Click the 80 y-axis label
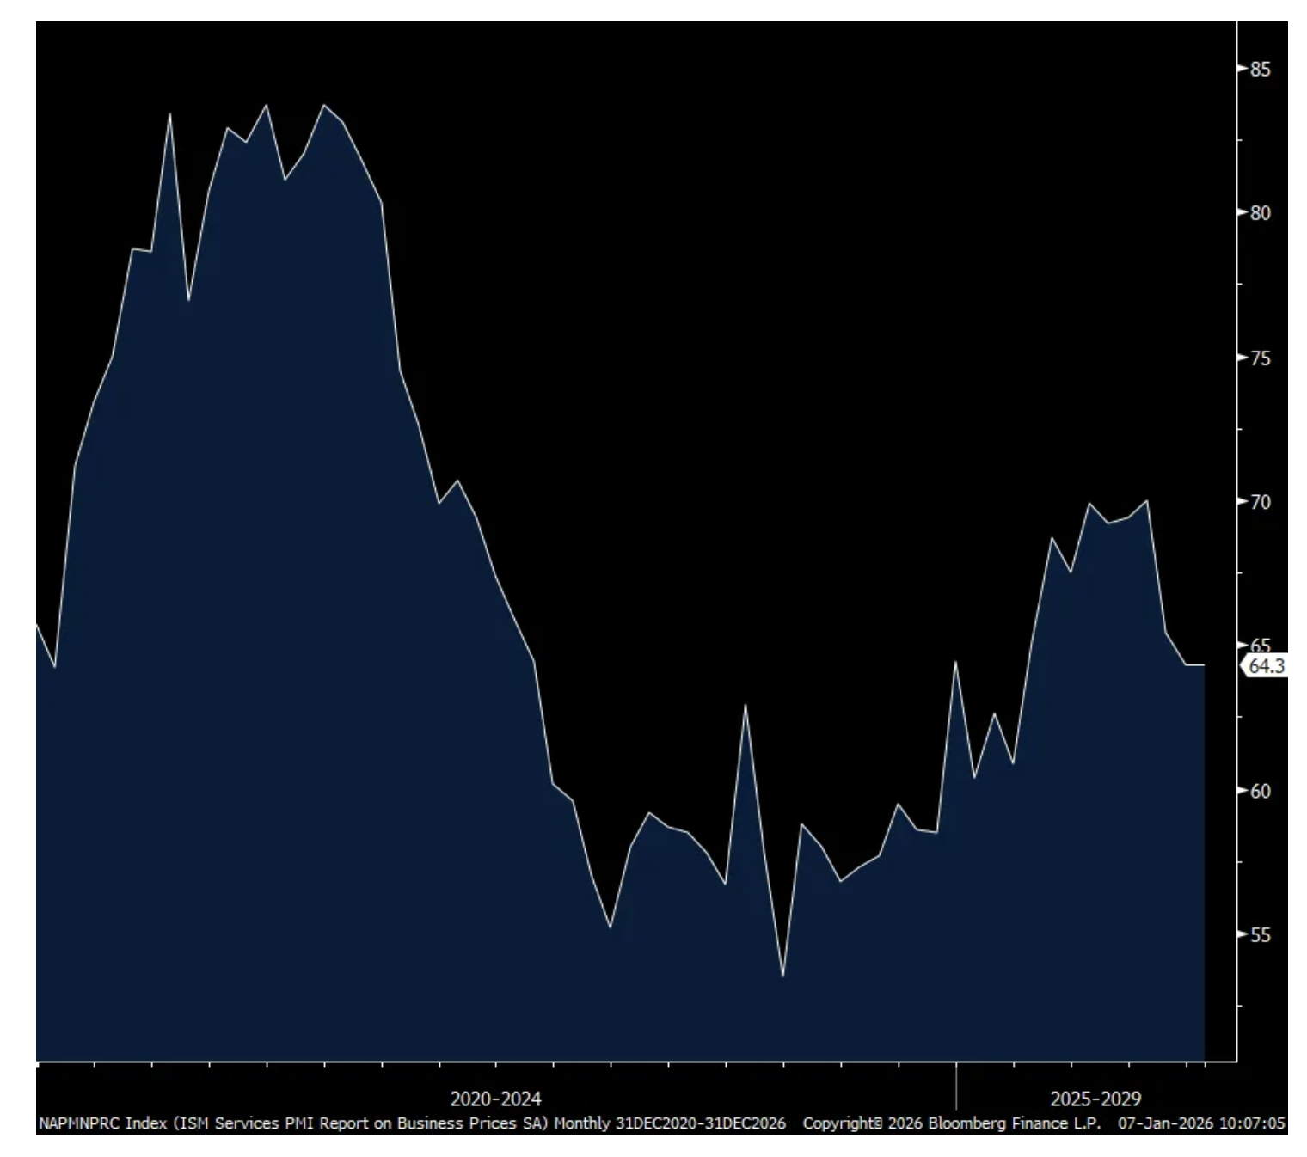The image size is (1307, 1157). tap(1260, 213)
